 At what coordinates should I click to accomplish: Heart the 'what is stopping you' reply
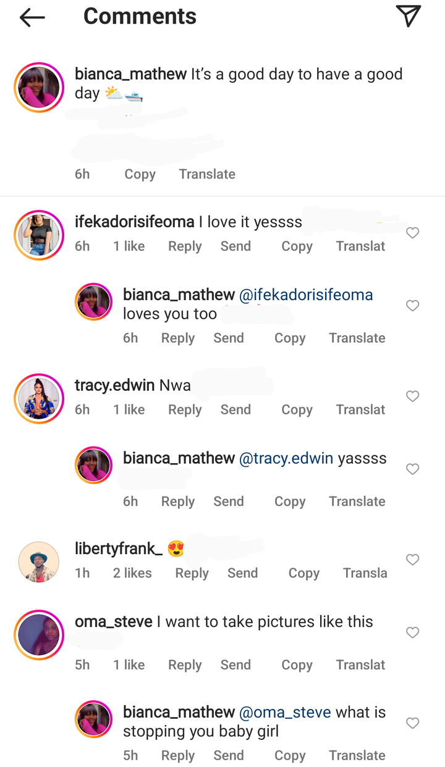point(412,723)
